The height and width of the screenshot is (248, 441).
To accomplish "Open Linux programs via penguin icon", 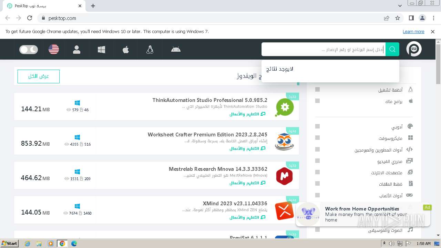I will point(150,50).
